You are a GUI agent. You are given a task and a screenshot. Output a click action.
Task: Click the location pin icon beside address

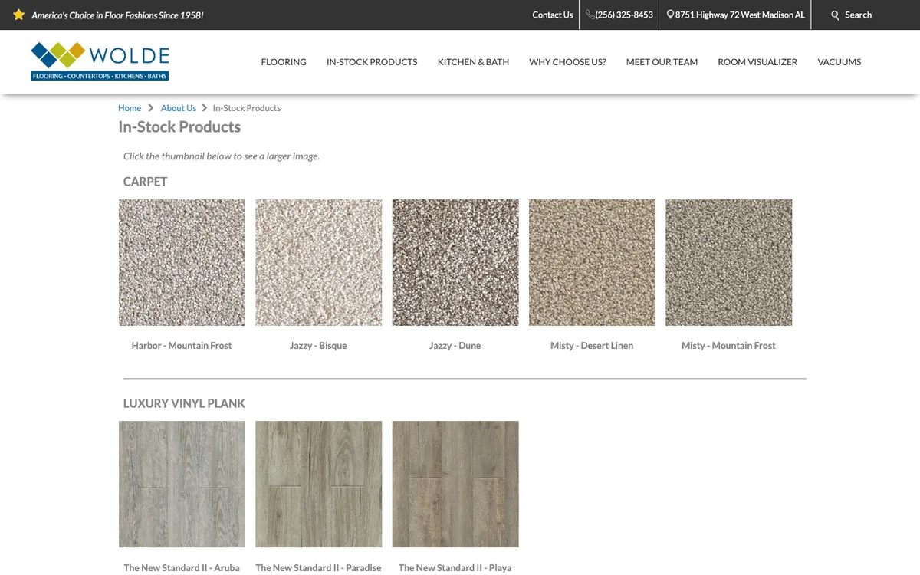click(670, 15)
